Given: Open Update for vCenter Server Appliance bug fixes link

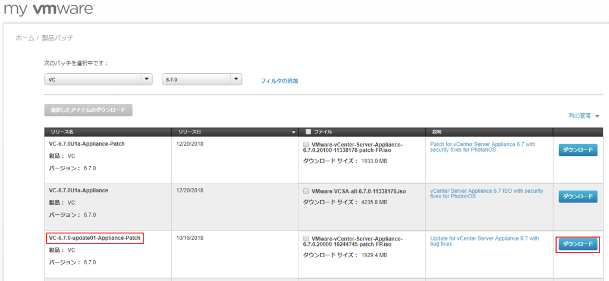Looking at the screenshot, I should click(x=485, y=241).
